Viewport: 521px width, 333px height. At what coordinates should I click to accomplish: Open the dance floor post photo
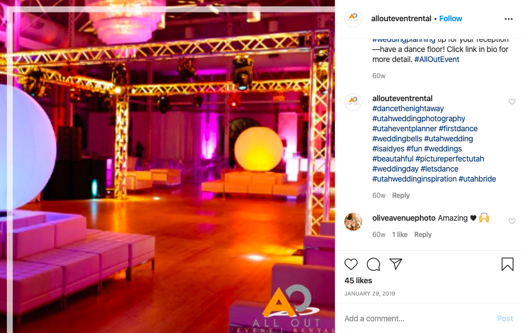pyautogui.click(x=168, y=166)
